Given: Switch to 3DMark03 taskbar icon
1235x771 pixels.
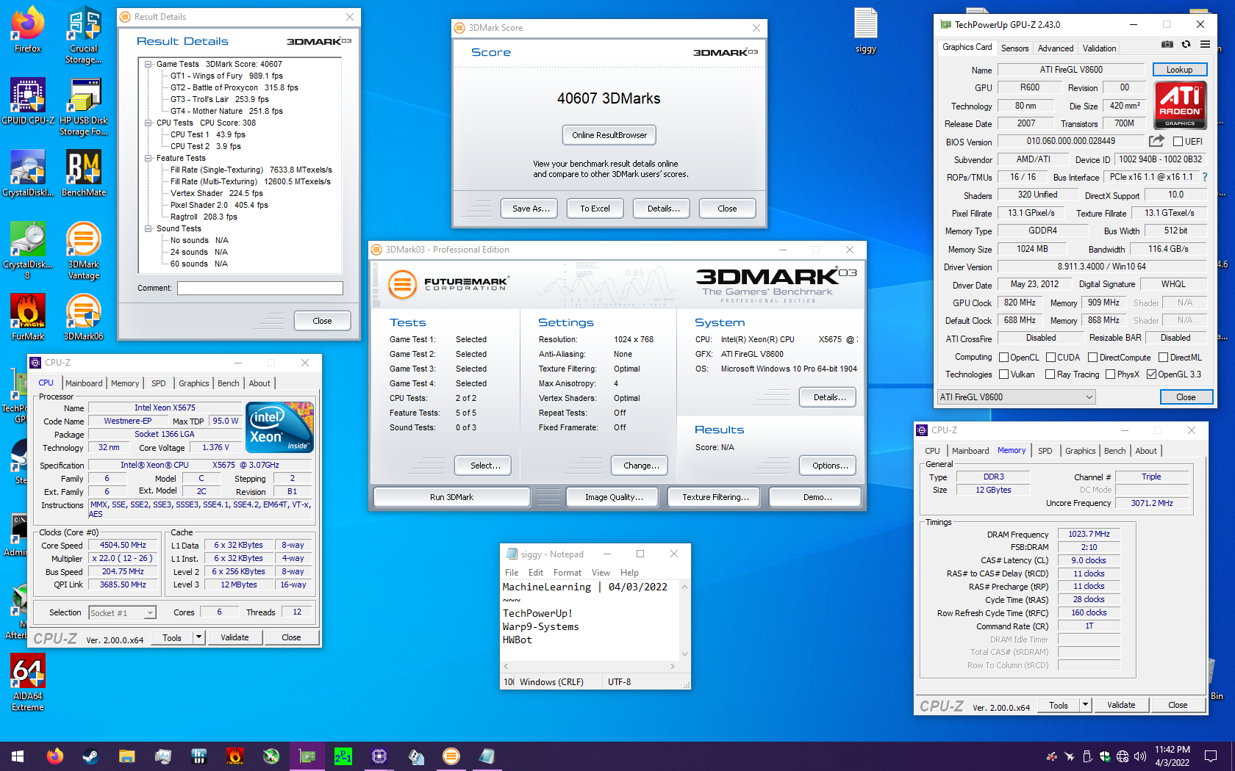Looking at the screenshot, I should tap(451, 756).
